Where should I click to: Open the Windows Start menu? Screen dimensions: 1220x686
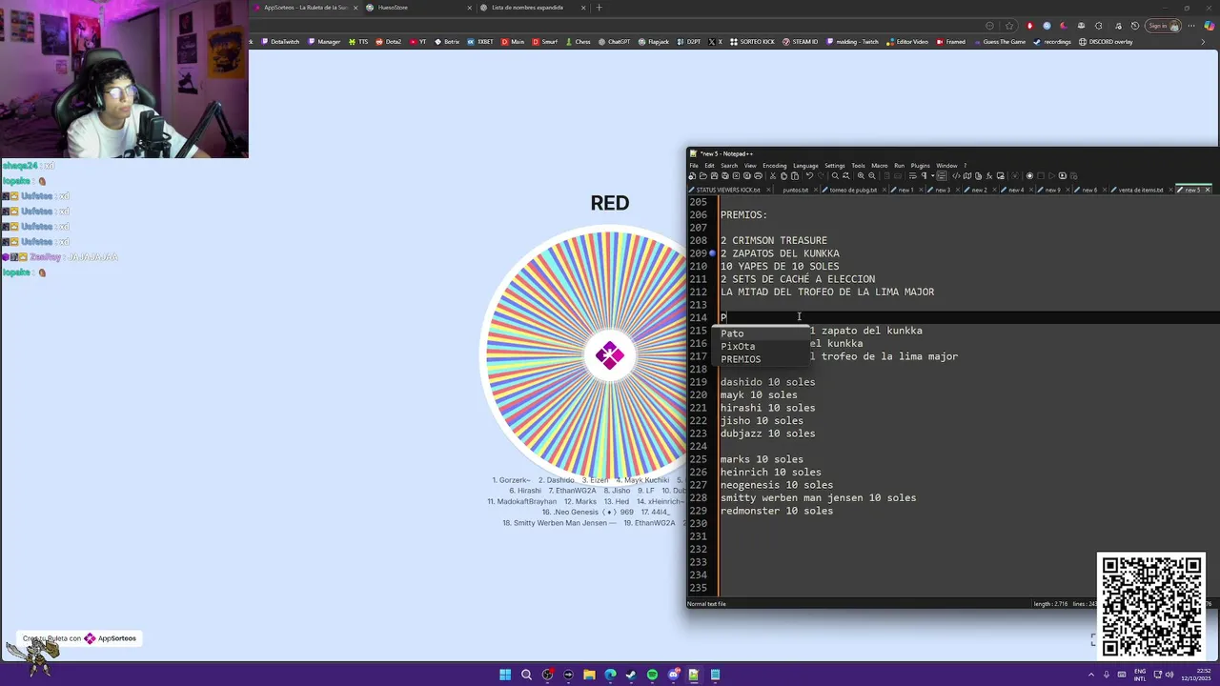pyautogui.click(x=505, y=675)
